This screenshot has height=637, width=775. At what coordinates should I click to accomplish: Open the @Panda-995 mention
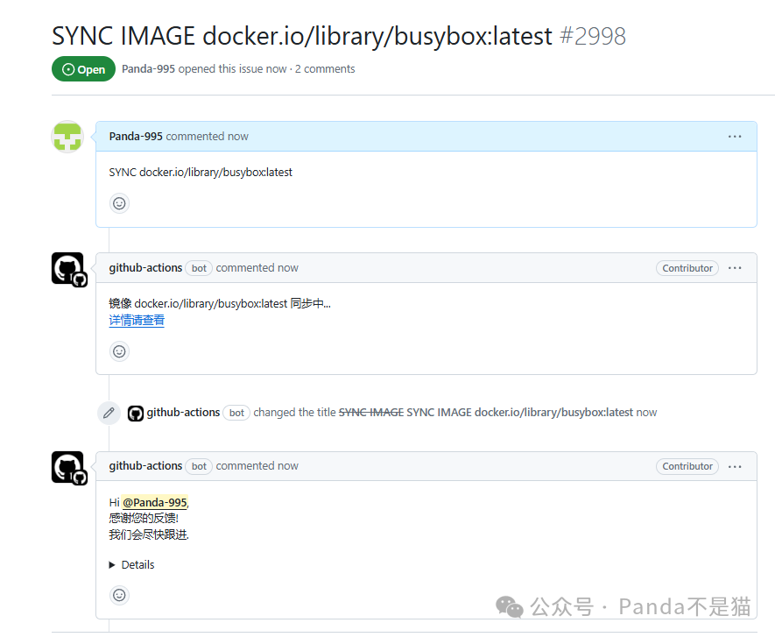(x=155, y=502)
